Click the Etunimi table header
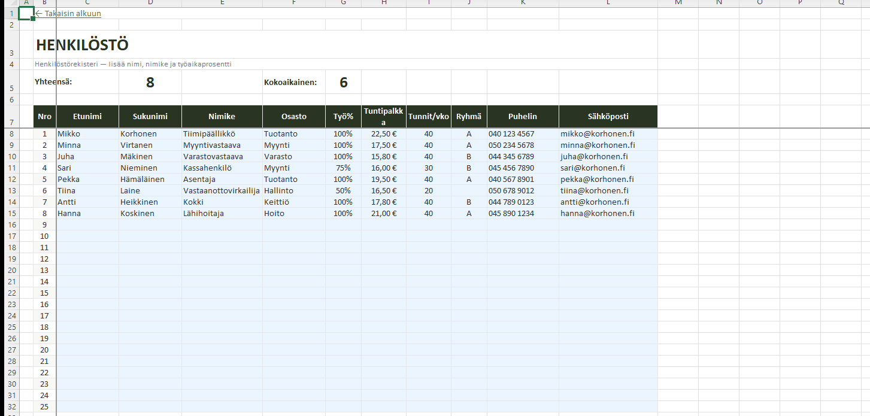The image size is (870, 416). [x=87, y=117]
